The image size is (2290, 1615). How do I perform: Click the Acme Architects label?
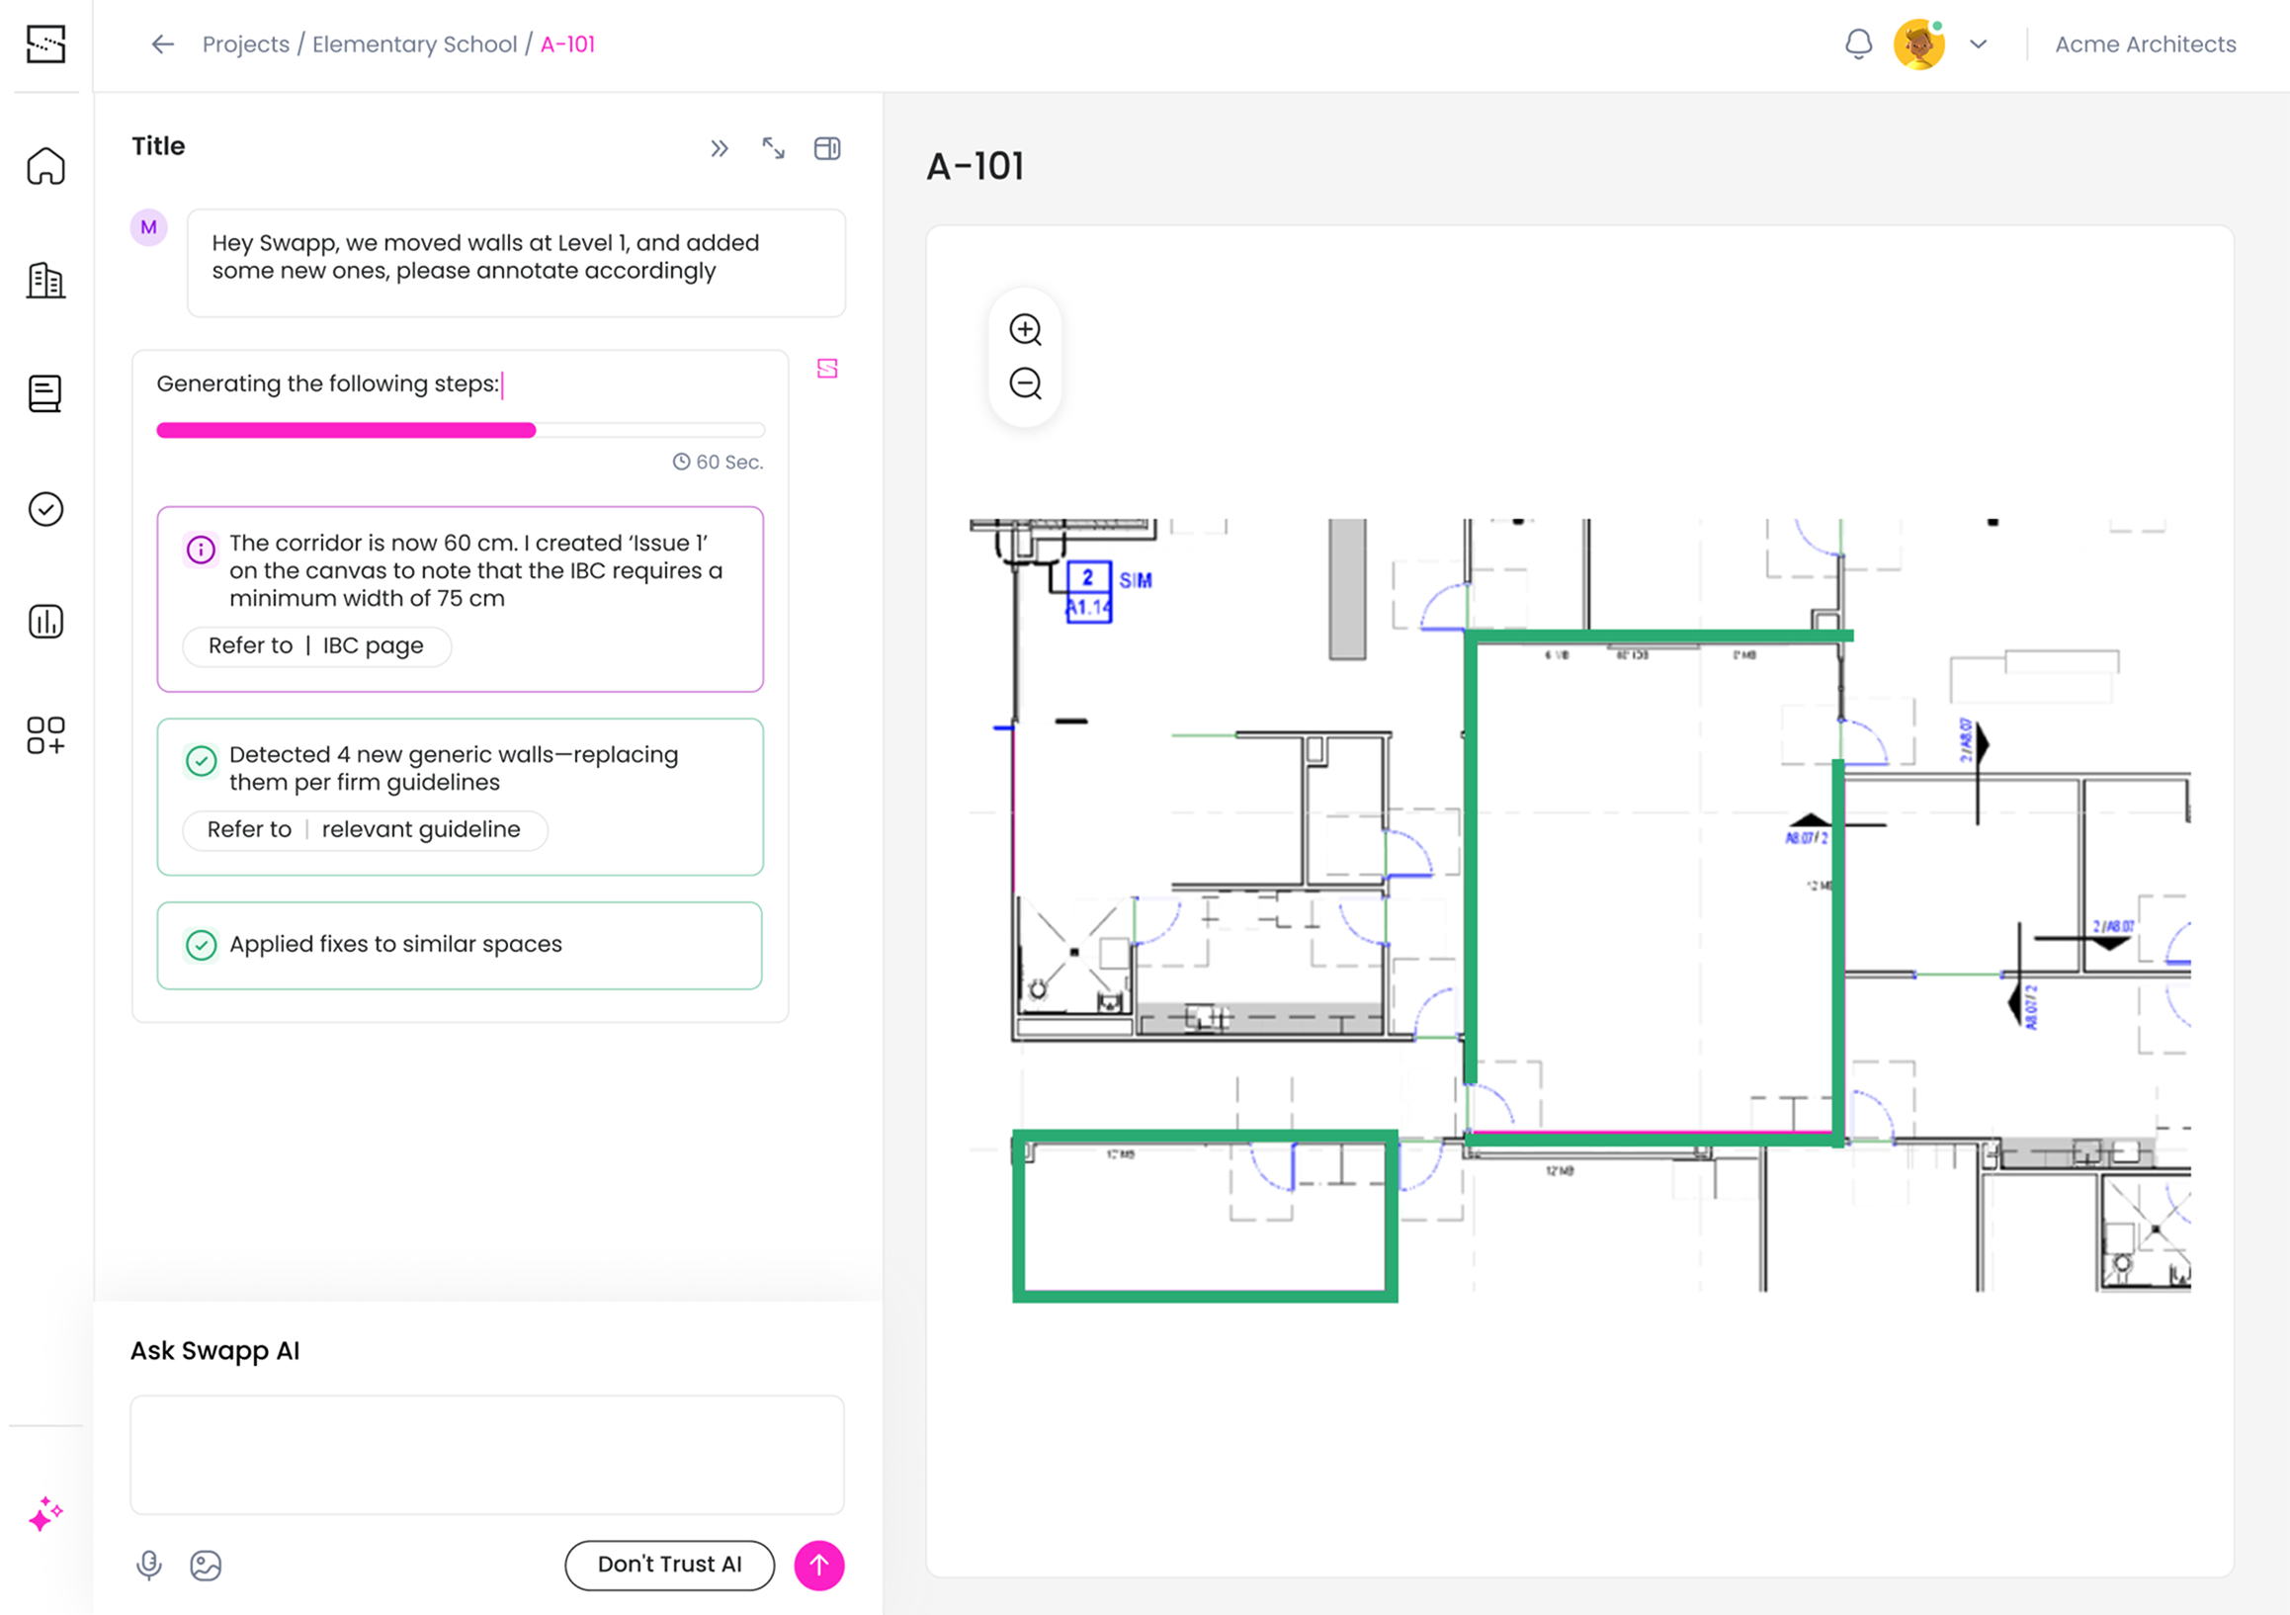click(2146, 43)
